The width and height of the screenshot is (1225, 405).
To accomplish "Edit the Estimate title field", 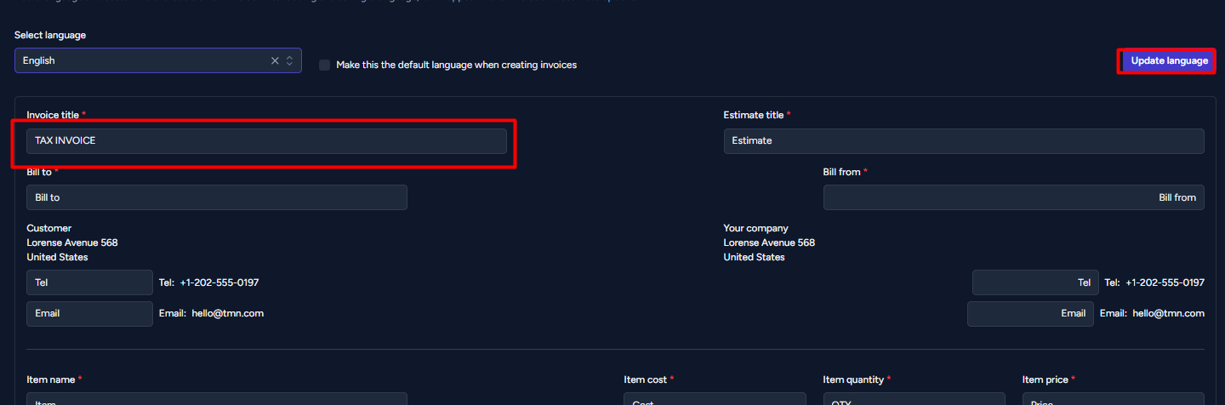I will pyautogui.click(x=964, y=140).
